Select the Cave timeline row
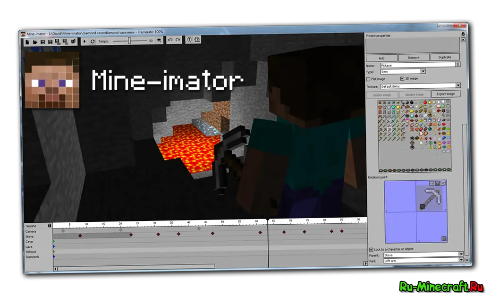Image resolution: width=491 pixels, height=296 pixels. (29, 242)
